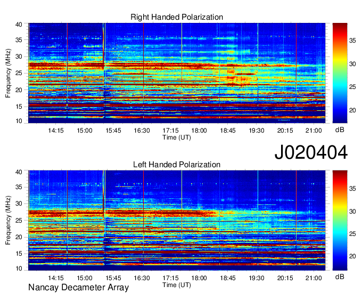Click the "40" frequency tick of the Right Handed plot
The image size is (362, 294).
pyautogui.click(x=19, y=24)
